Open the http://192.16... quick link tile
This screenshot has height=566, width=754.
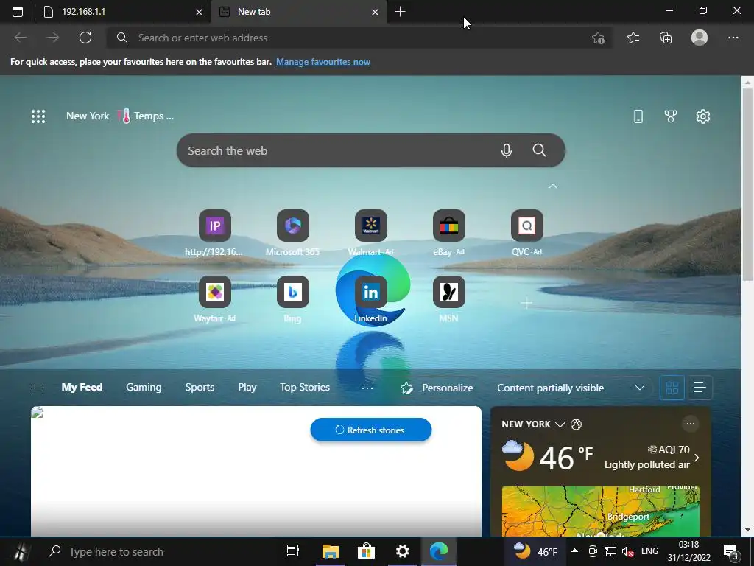[x=214, y=233]
